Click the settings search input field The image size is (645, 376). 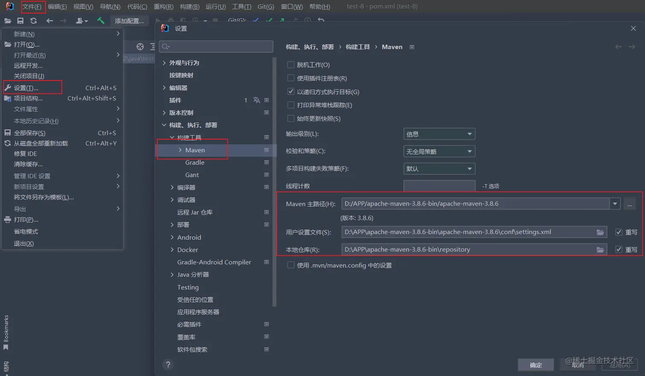pos(216,46)
